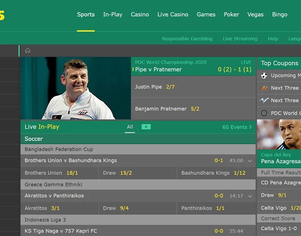The width and height of the screenshot is (301, 236).
Task: Open the In-Play tab
Action: point(113,15)
